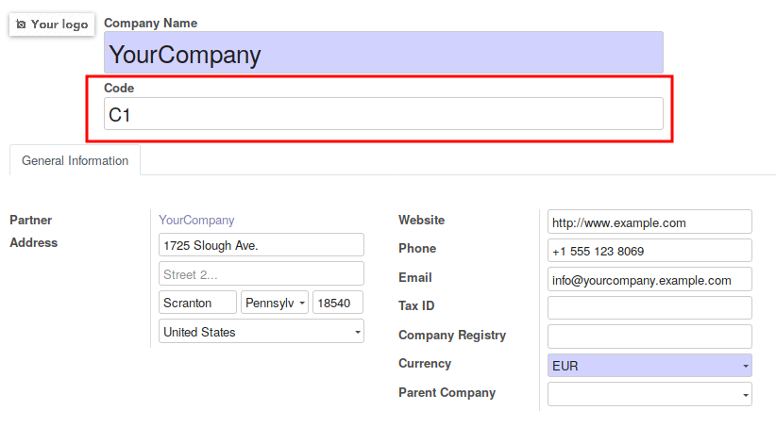Screen dimensions: 776x427
Task: Expand the United States country dropdown
Action: tap(261, 332)
